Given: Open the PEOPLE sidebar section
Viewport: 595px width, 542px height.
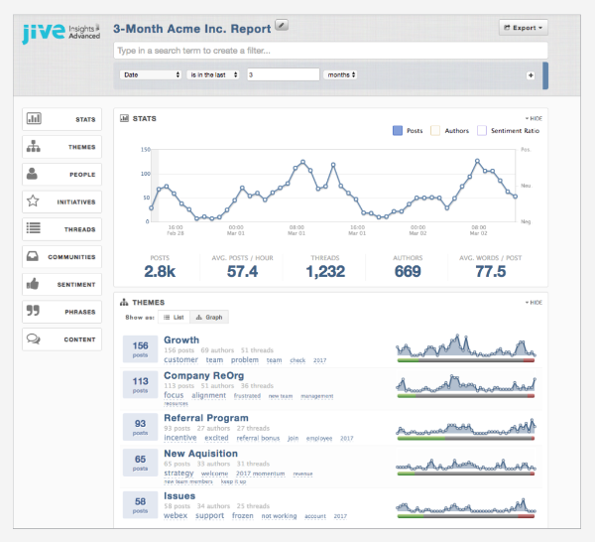Looking at the screenshot, I should [61, 175].
